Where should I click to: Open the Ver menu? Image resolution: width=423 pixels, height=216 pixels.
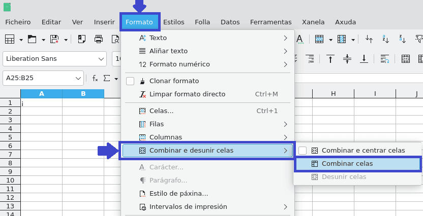(x=77, y=22)
